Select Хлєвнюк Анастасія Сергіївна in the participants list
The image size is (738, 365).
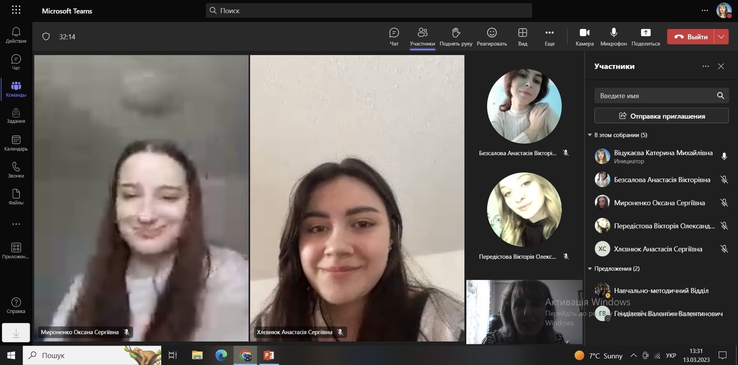(661, 249)
